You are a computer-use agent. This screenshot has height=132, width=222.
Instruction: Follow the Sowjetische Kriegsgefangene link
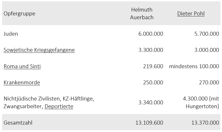[x=39, y=50]
